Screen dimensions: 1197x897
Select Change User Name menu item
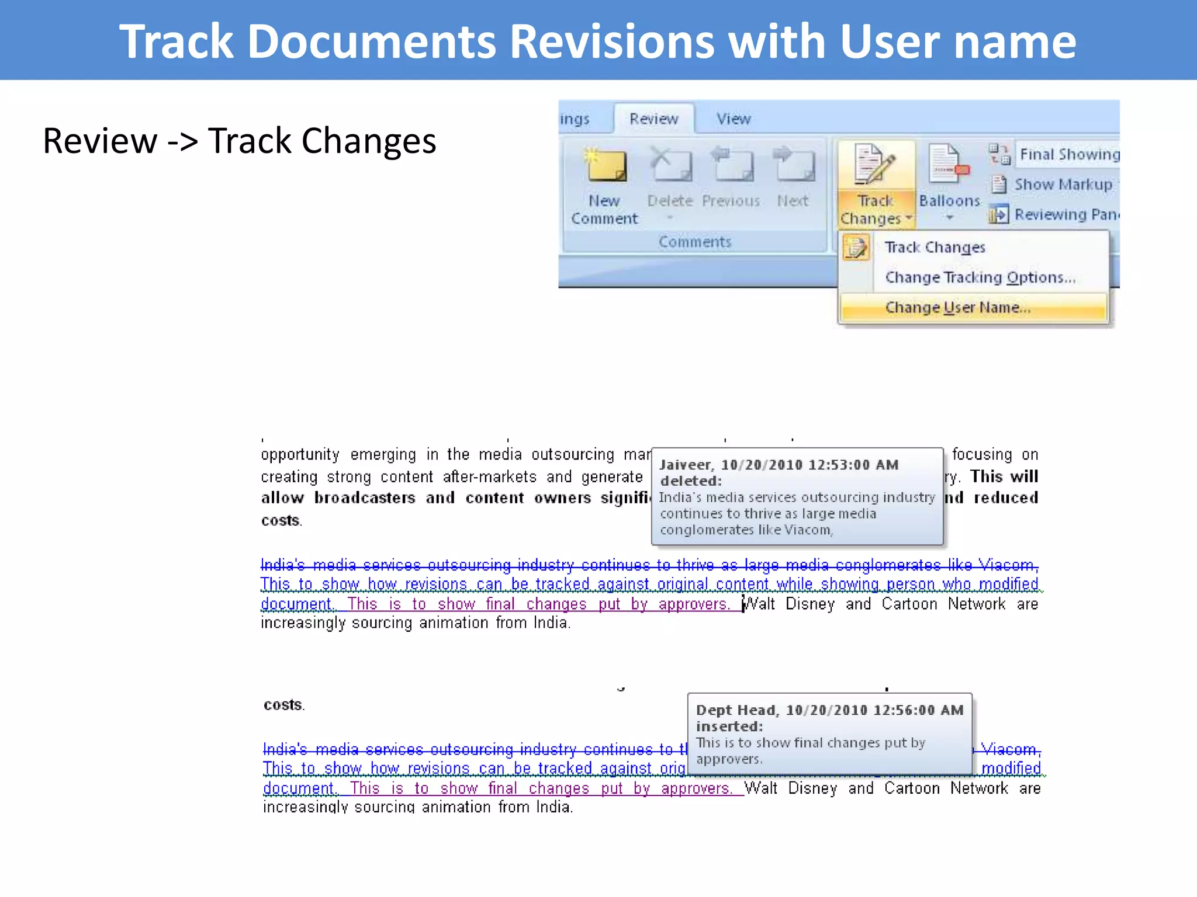(957, 308)
